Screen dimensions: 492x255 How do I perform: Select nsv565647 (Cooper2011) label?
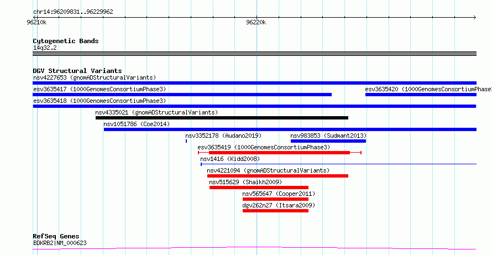click(x=279, y=194)
